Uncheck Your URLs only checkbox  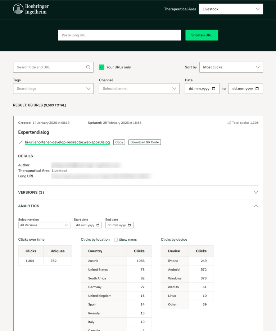101,67
